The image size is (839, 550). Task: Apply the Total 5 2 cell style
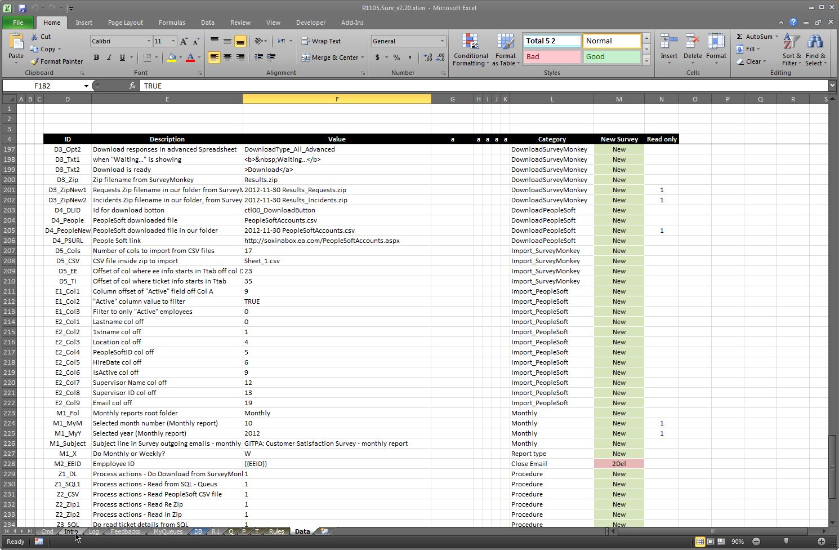pos(552,41)
